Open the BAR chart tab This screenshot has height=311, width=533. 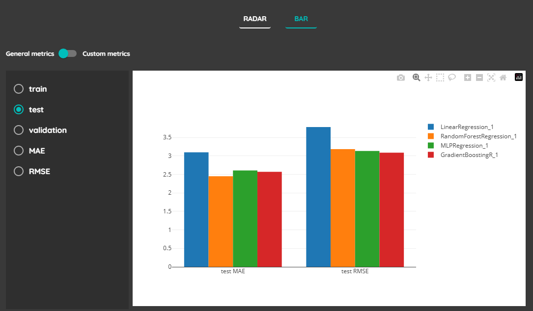click(x=301, y=19)
